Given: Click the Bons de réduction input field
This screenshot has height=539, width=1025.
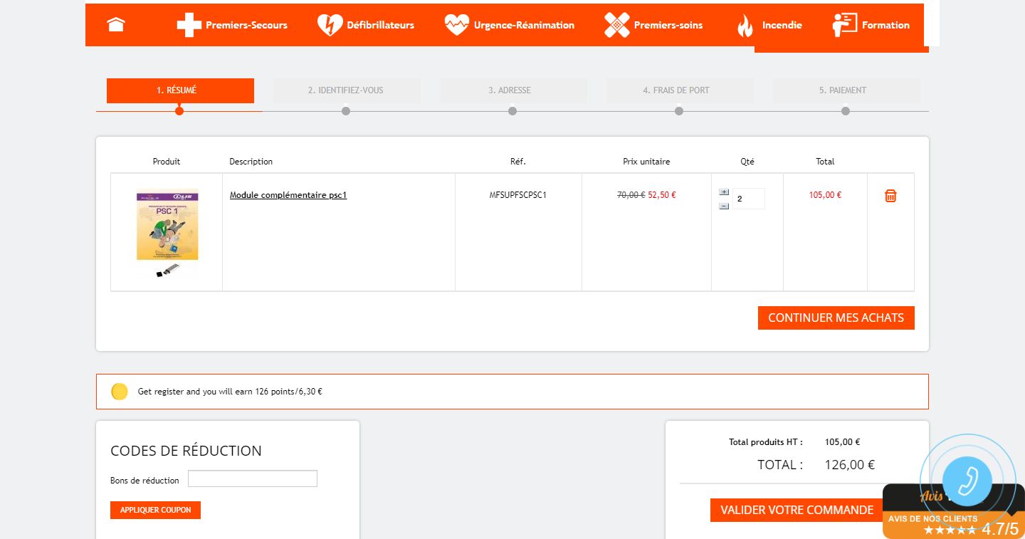Looking at the screenshot, I should click(x=252, y=478).
